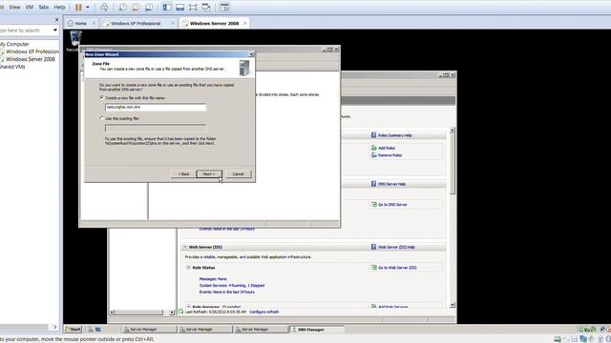Viewport: 611px width, 343px height.
Task: Click the Go to DNS Server icon
Action: [x=373, y=205]
